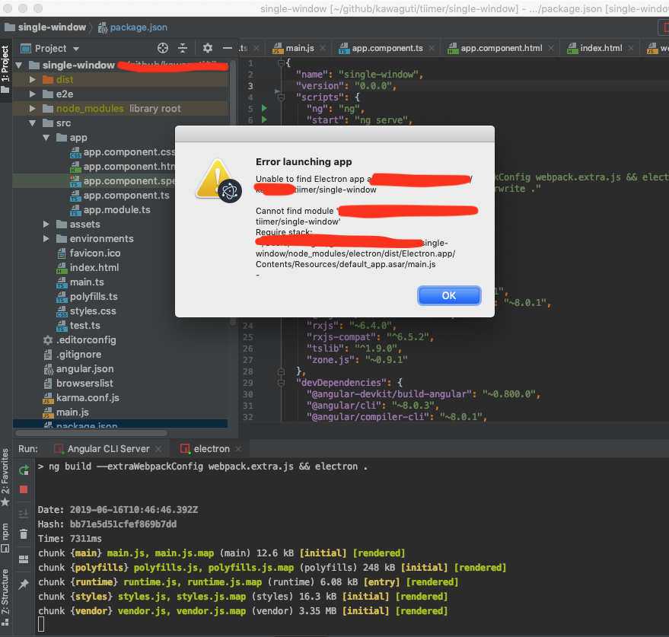Click the Project panel horizontal scrollbar
Viewport: 669px width, 637px height.
pos(91,433)
